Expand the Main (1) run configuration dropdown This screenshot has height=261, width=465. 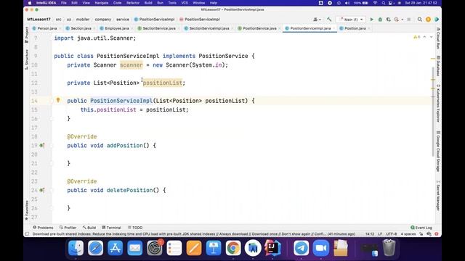click(351, 20)
